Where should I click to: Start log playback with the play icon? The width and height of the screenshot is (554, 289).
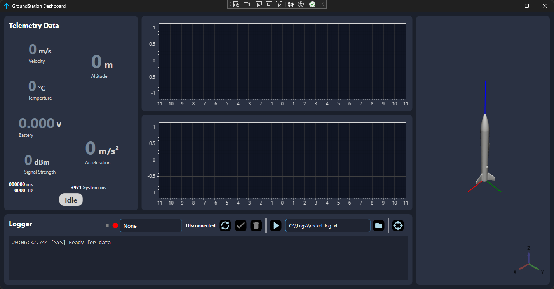pos(275,225)
